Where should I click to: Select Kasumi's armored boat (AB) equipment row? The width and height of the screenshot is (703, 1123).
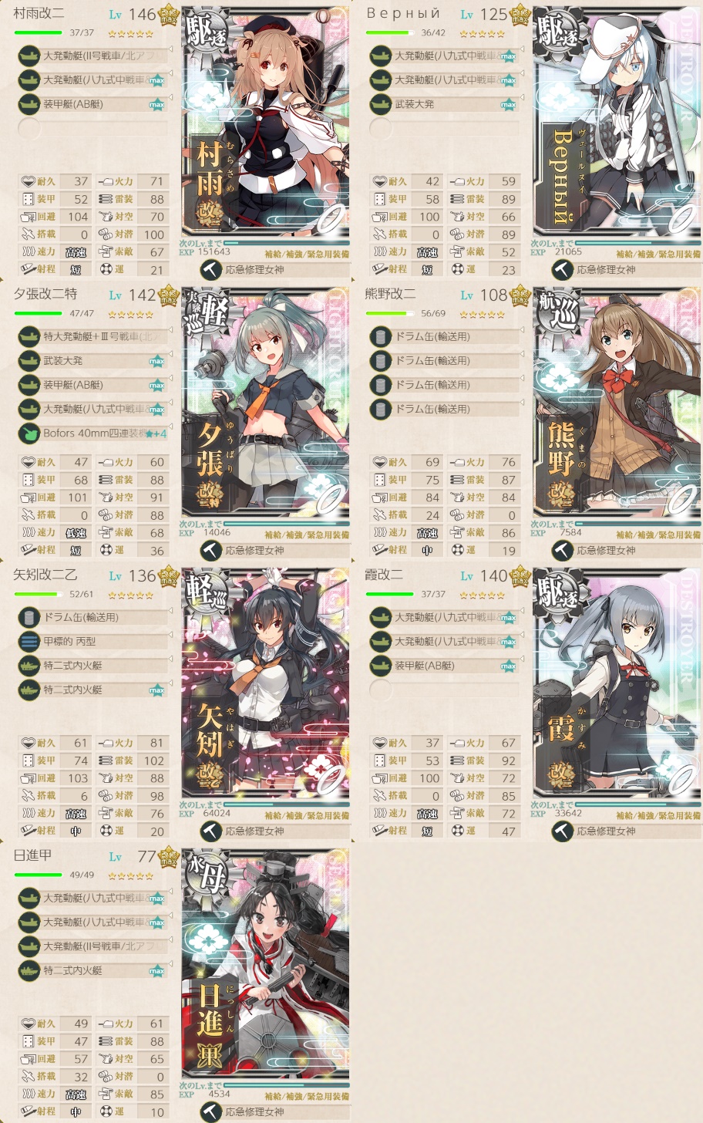(x=444, y=666)
